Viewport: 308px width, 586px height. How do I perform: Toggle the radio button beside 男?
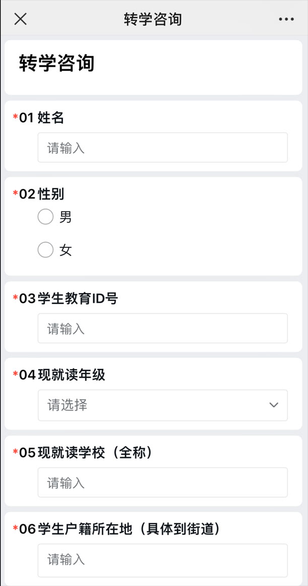(x=45, y=217)
